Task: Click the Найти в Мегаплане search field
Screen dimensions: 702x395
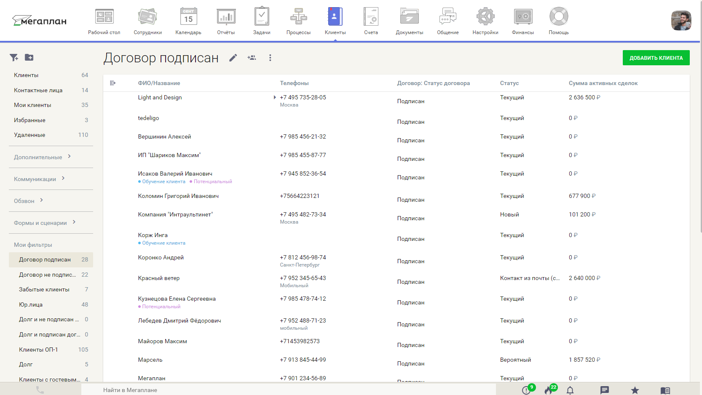Action: 288,390
